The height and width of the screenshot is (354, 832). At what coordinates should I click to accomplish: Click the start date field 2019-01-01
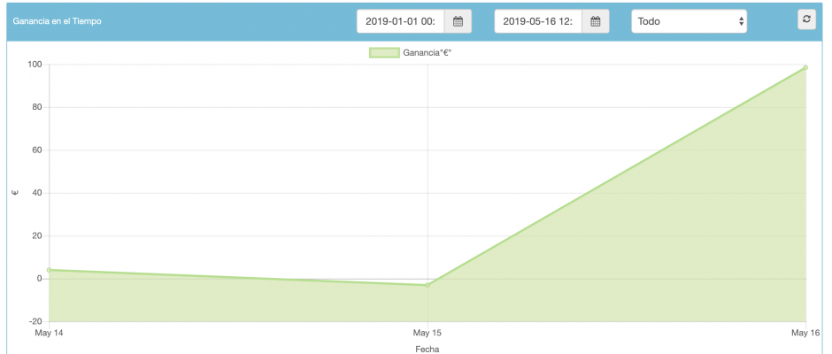pyautogui.click(x=401, y=21)
